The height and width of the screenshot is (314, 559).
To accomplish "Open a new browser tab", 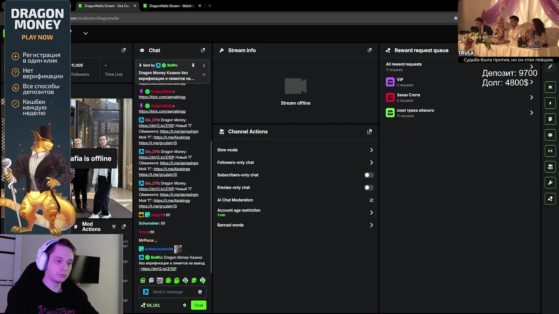I will [x=210, y=6].
